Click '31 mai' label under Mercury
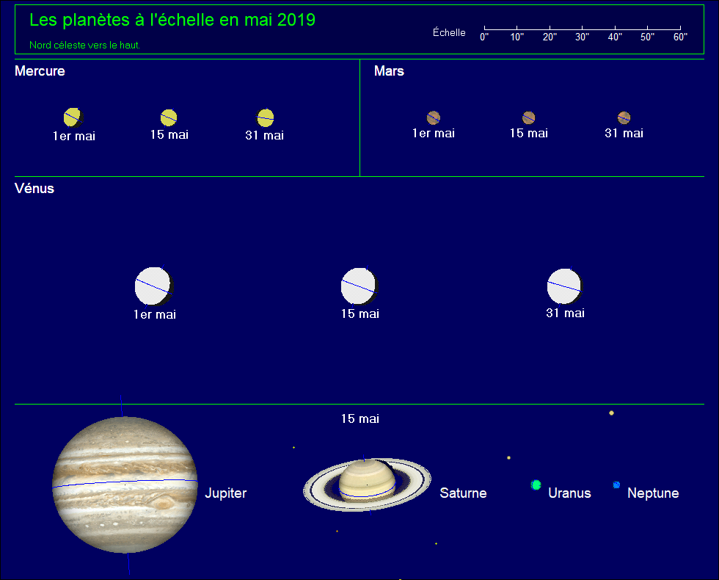The width and height of the screenshot is (719, 580). click(265, 135)
